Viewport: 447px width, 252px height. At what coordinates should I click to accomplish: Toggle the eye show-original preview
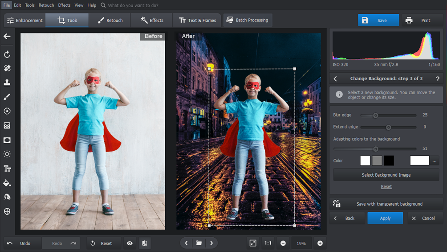[x=130, y=243]
